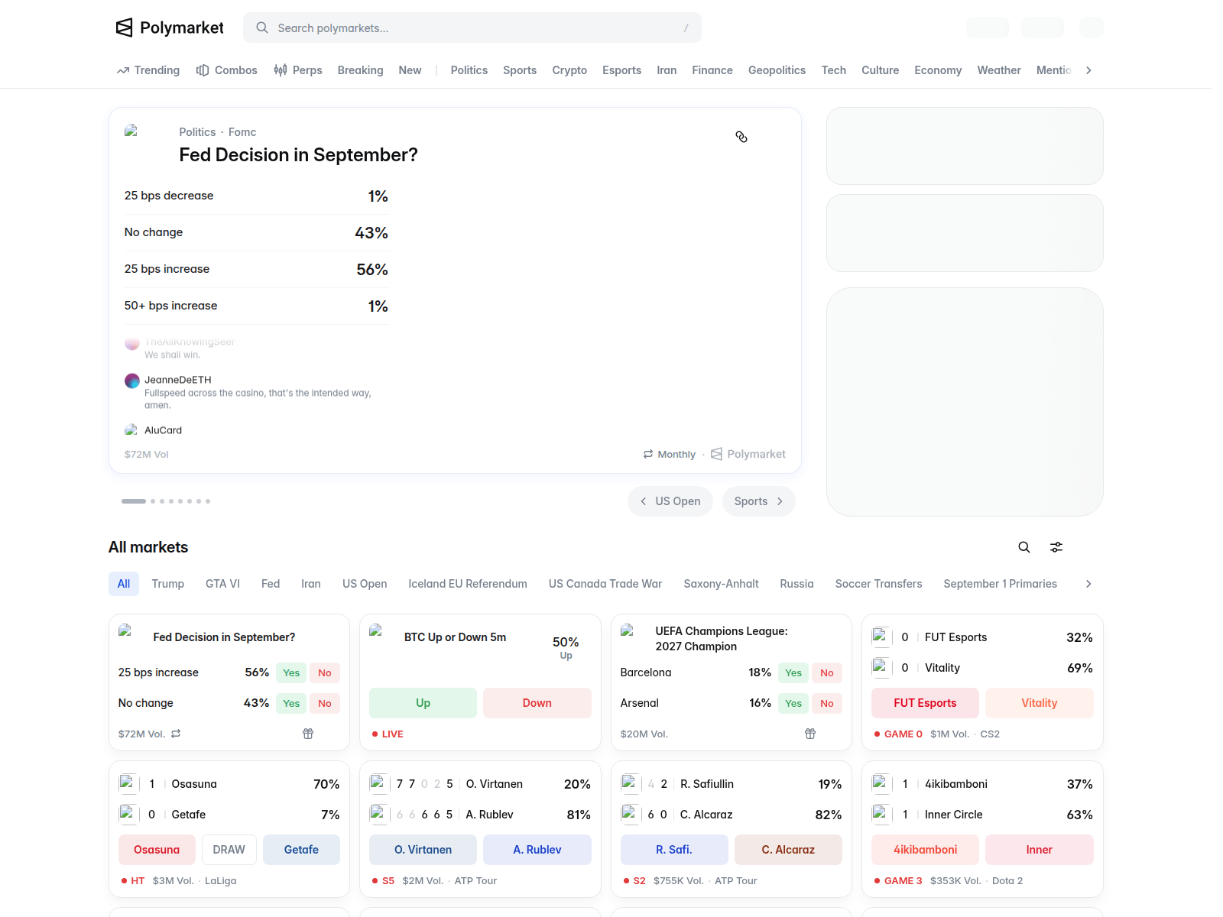The image size is (1223, 917).
Task: Go to previous US Open slide
Action: click(670, 501)
